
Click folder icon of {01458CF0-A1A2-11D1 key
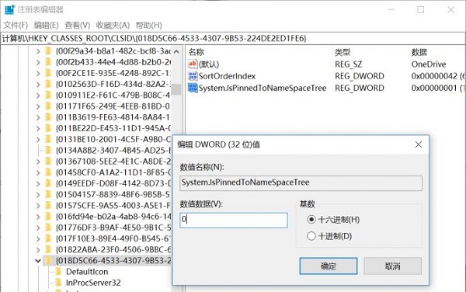click(x=48, y=172)
